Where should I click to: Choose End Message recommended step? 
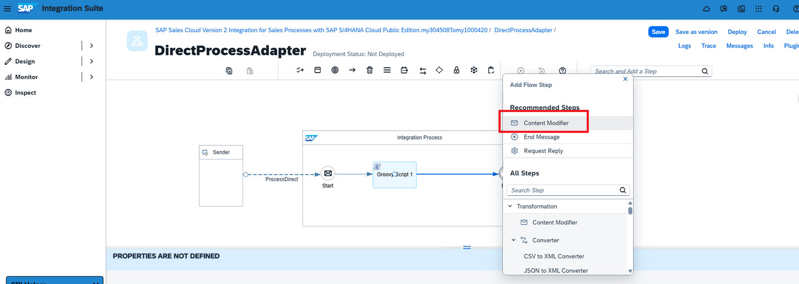pos(568,137)
